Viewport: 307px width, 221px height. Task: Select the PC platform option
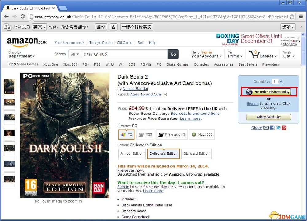pyautogui.click(x=126, y=134)
